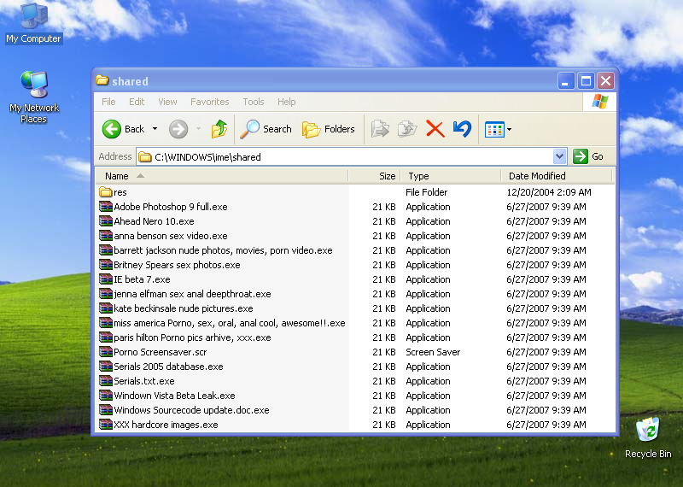Open the Tools menu
This screenshot has height=487, width=683.
coord(253,102)
